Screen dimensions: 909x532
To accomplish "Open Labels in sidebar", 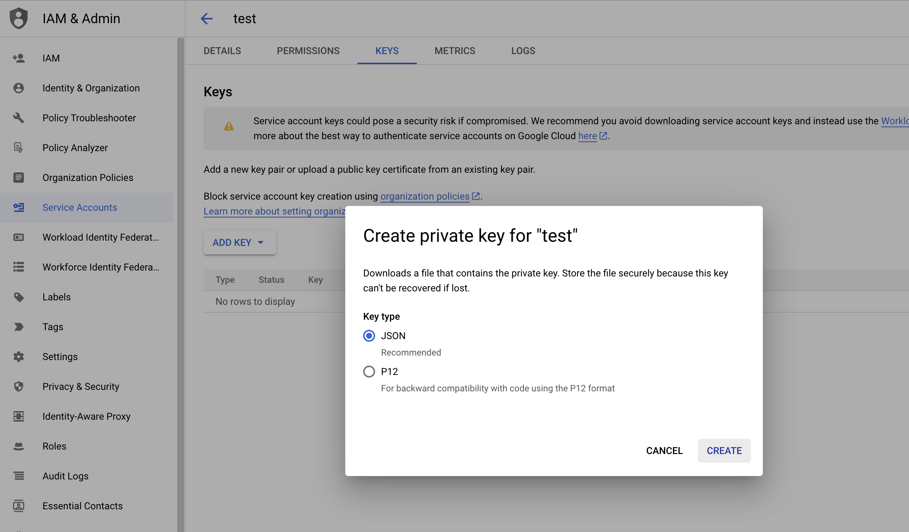I will [x=87, y=297].
